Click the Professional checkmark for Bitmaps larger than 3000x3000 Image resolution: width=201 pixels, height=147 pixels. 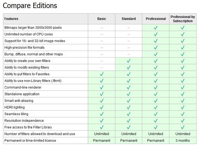pyautogui.click(x=156, y=28)
